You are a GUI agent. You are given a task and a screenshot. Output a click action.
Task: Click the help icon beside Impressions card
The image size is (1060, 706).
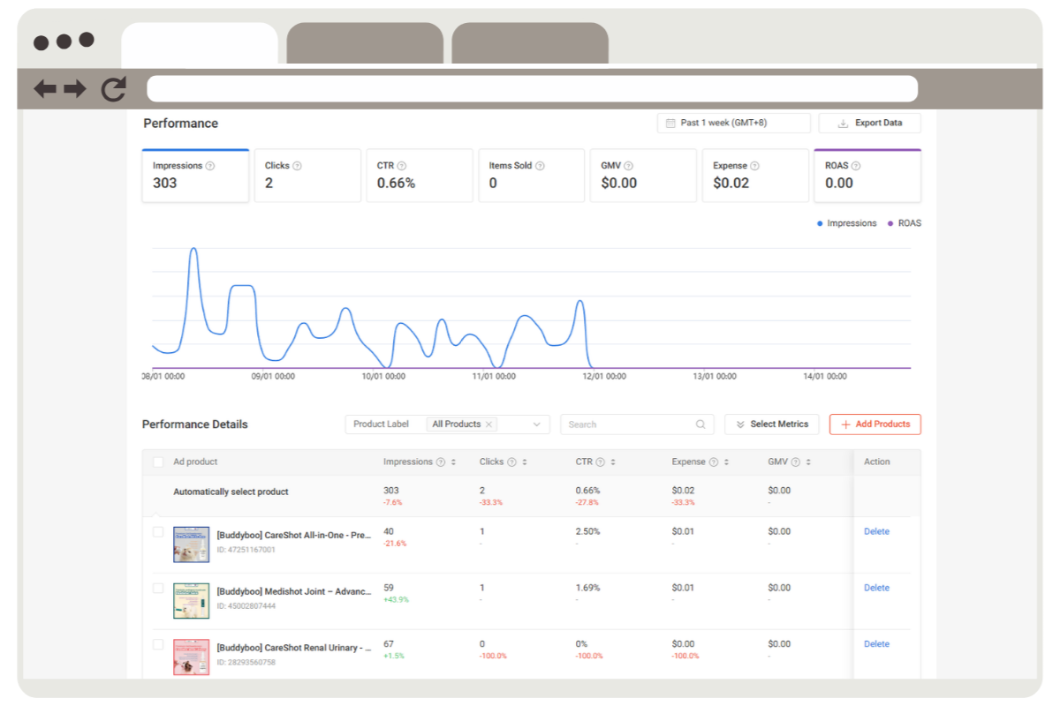tap(210, 166)
